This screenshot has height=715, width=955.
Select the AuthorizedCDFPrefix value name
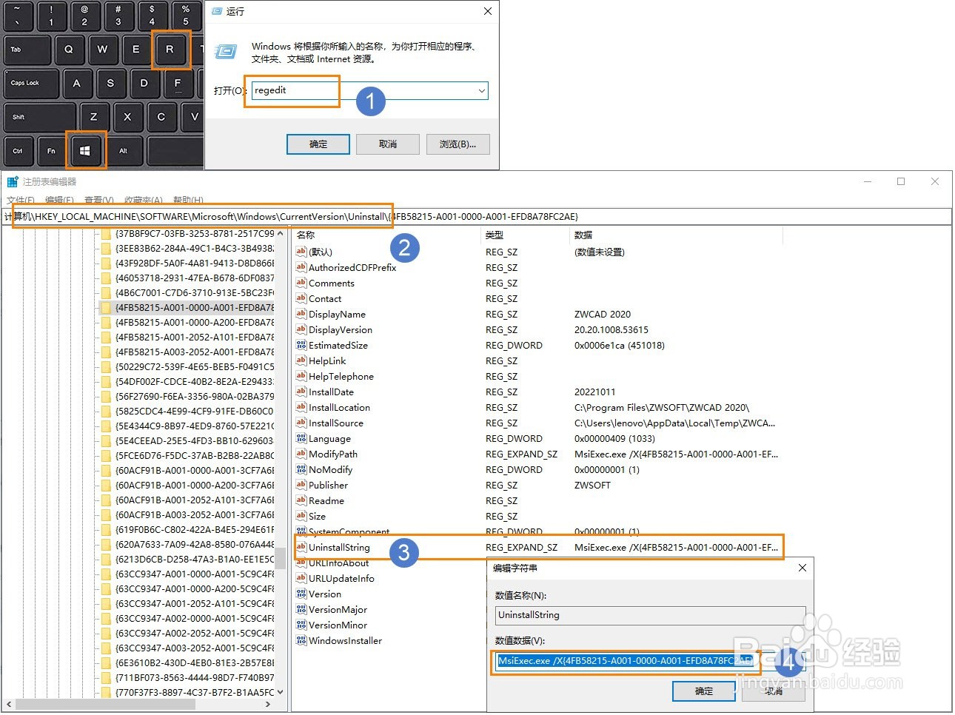(x=352, y=267)
